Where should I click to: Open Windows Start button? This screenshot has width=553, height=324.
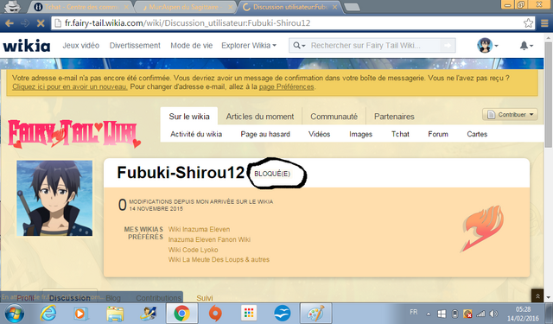click(14, 314)
